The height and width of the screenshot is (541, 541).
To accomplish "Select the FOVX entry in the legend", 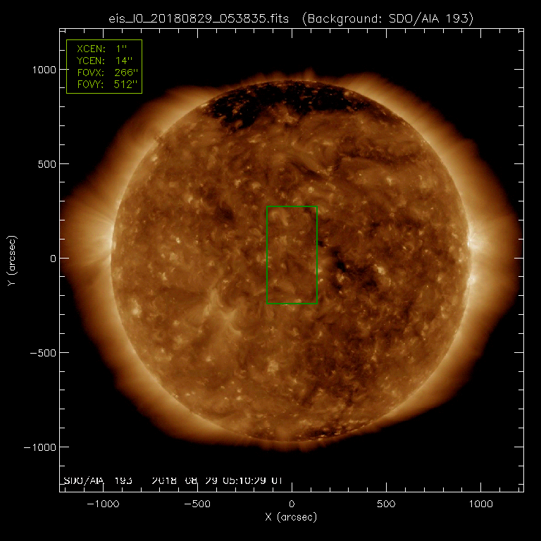I will coord(104,73).
